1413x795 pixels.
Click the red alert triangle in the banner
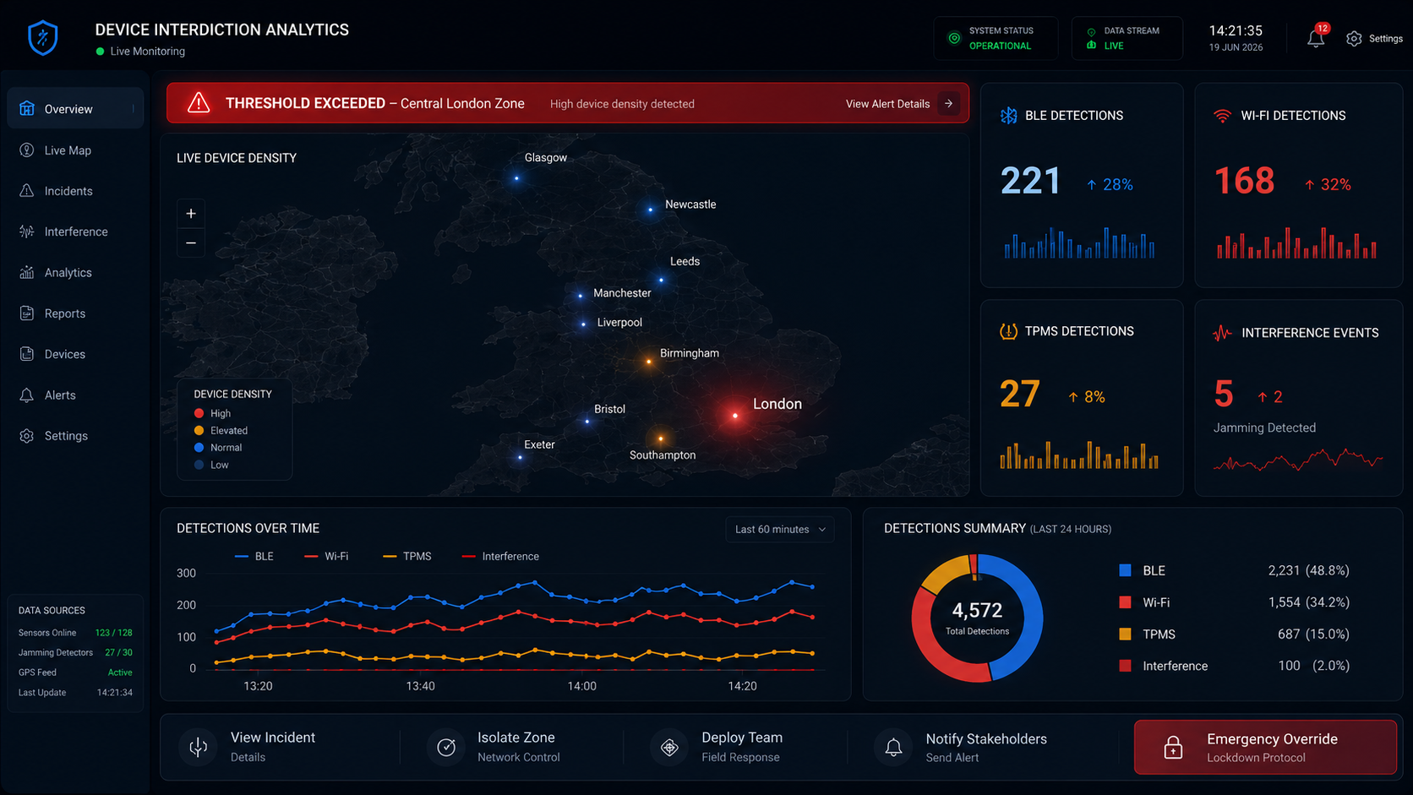(x=199, y=103)
